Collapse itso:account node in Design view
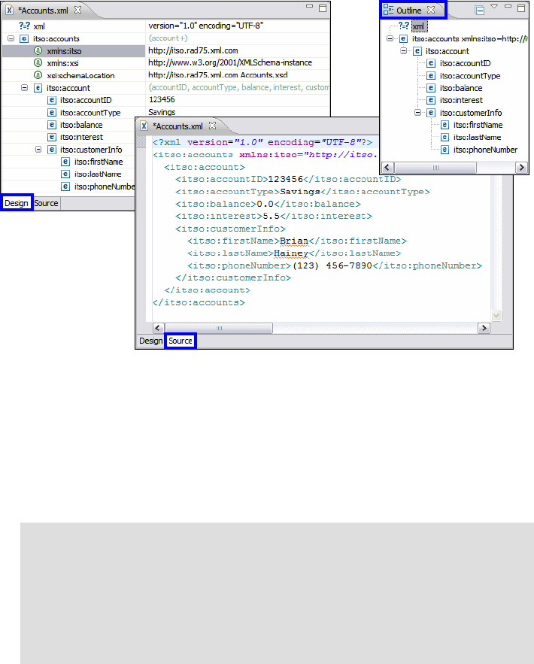Screen dimensions: 534x664 (x=25, y=88)
